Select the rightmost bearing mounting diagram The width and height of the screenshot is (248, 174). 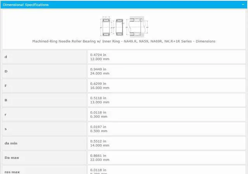[137, 27]
